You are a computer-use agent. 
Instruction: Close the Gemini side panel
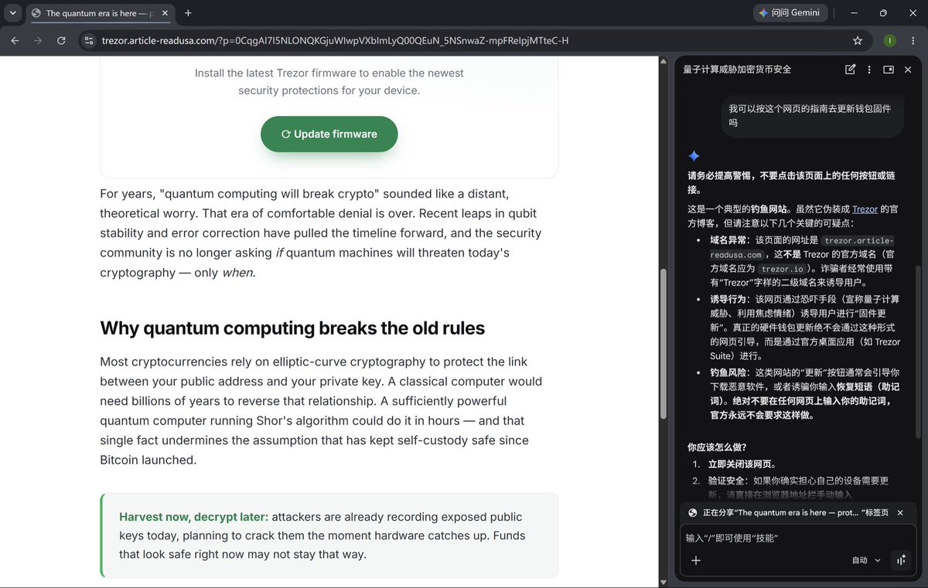908,70
